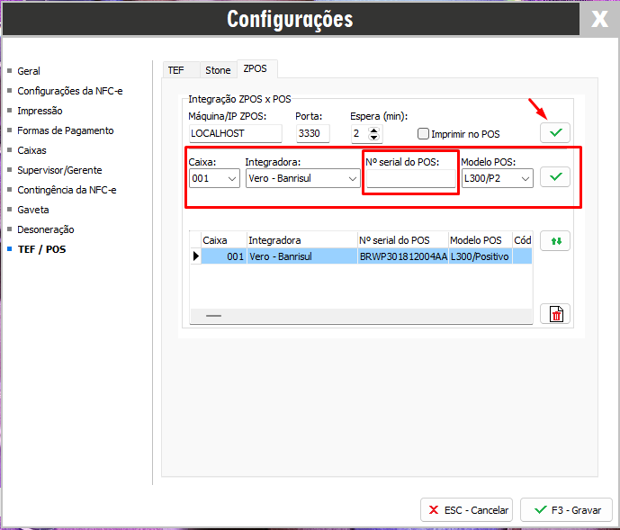Switch to the Stone tab

pyautogui.click(x=218, y=69)
